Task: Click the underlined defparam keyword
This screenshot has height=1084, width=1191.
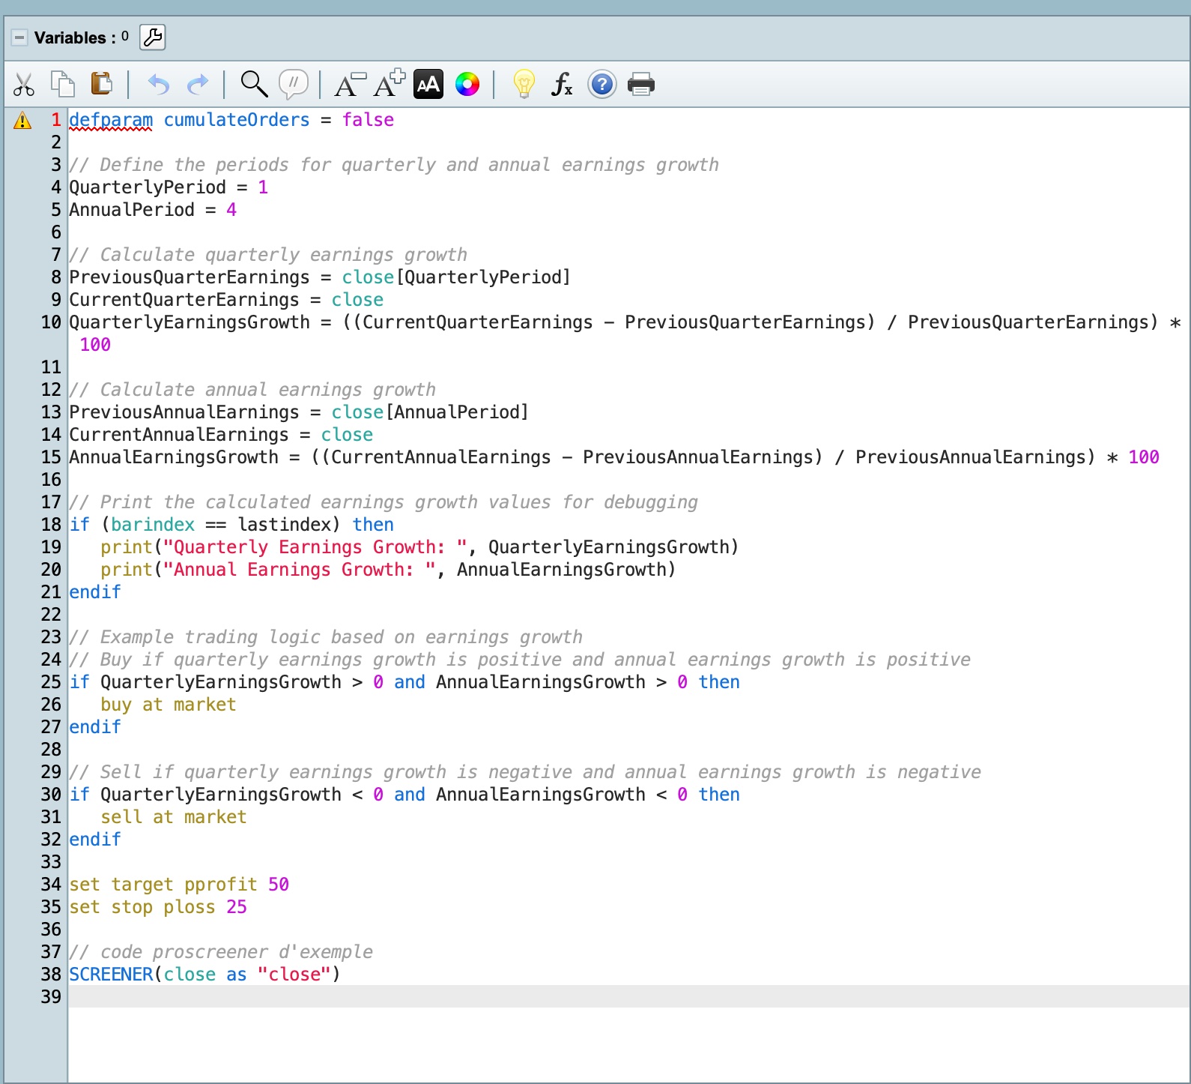Action: [x=111, y=120]
